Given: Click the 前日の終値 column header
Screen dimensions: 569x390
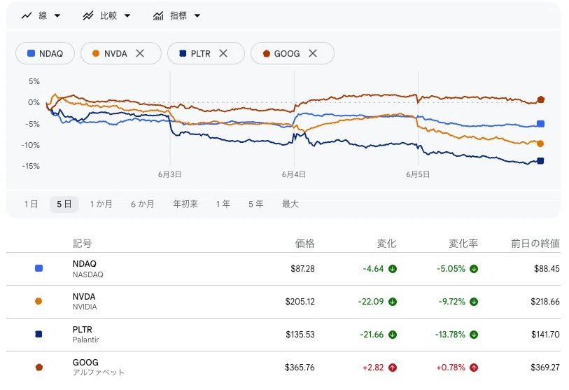Looking at the screenshot, I should [535, 243].
